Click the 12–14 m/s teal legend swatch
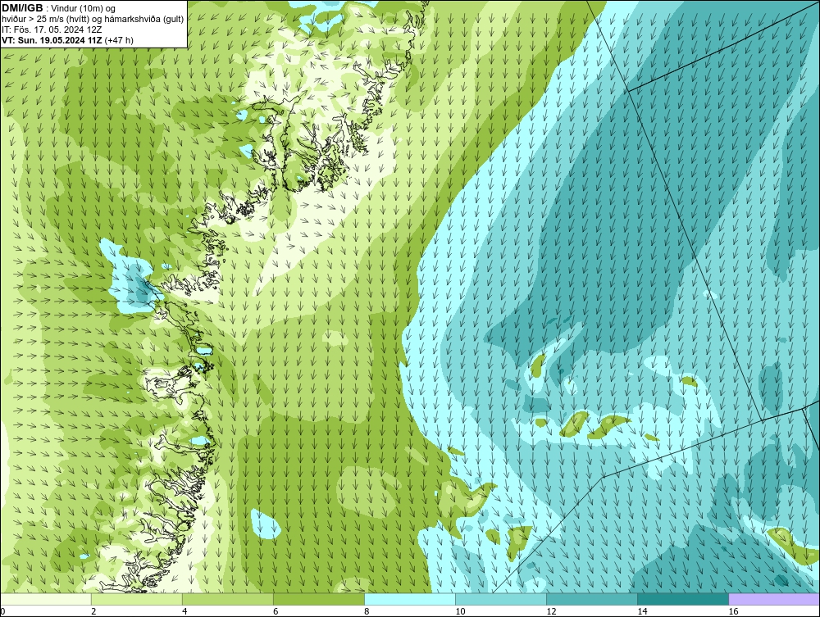 592,599
